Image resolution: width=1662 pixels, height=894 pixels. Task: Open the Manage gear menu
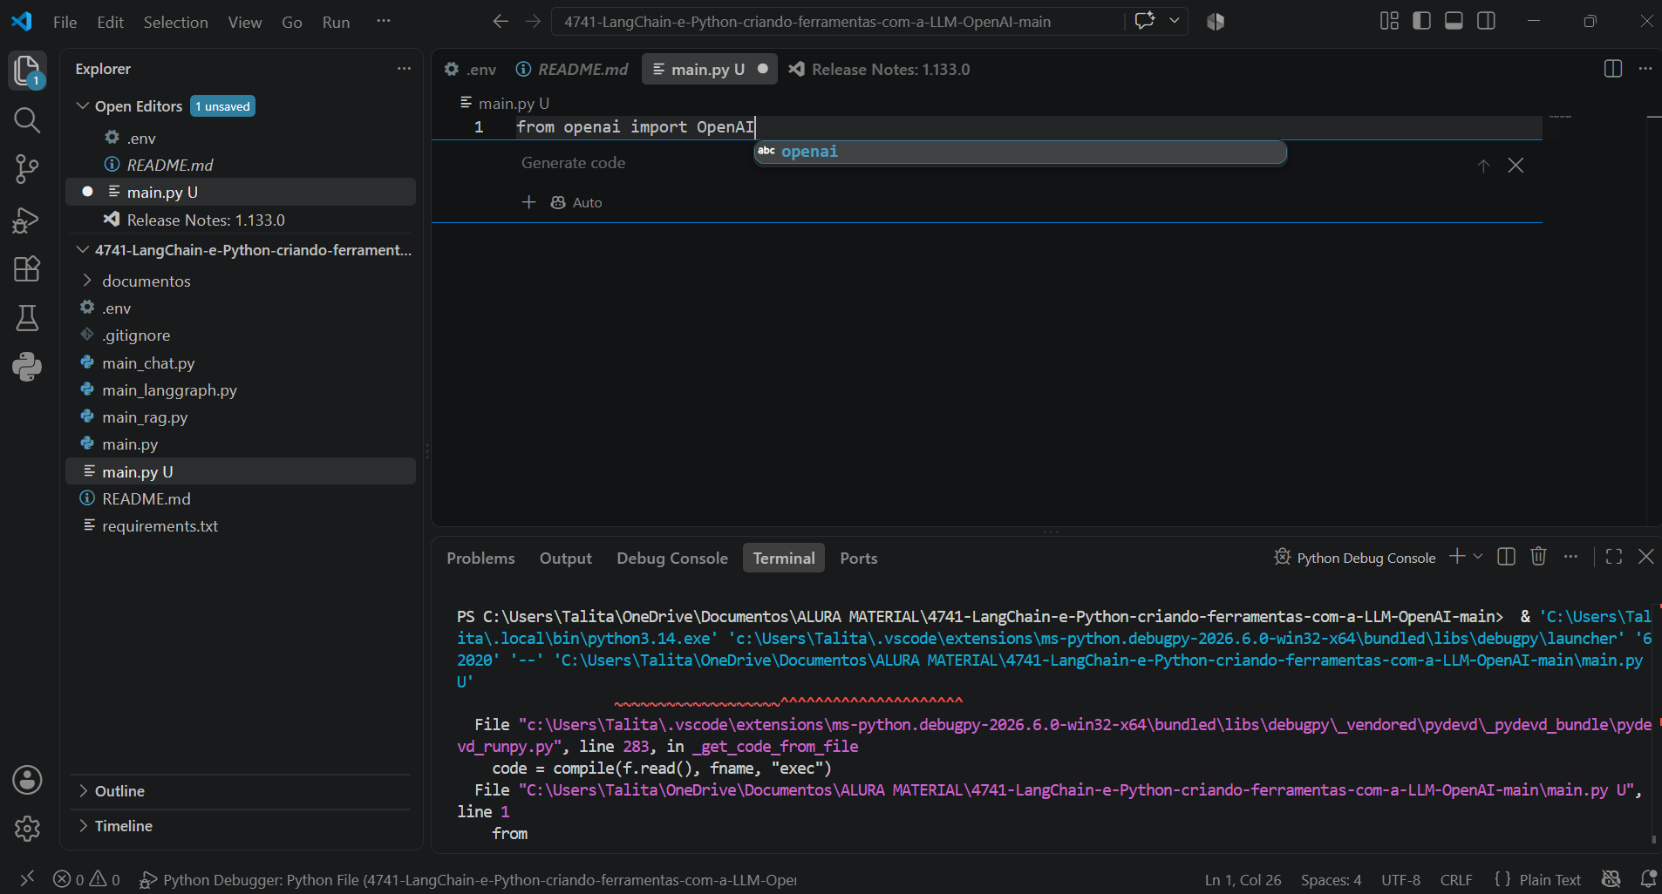pyautogui.click(x=27, y=828)
